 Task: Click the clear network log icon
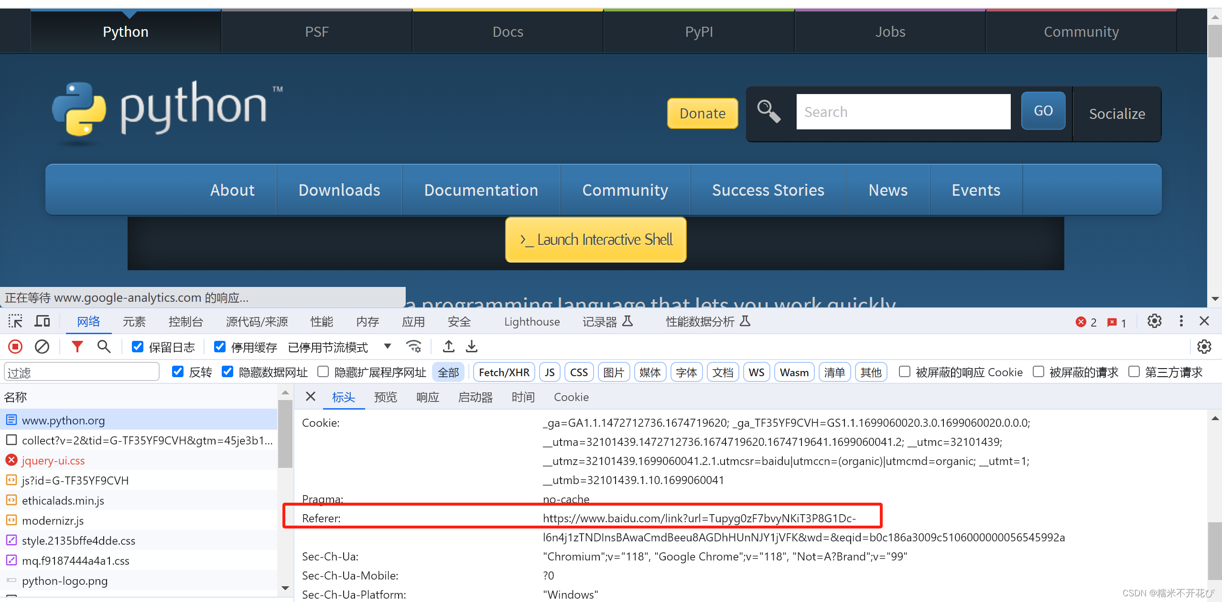coord(42,347)
